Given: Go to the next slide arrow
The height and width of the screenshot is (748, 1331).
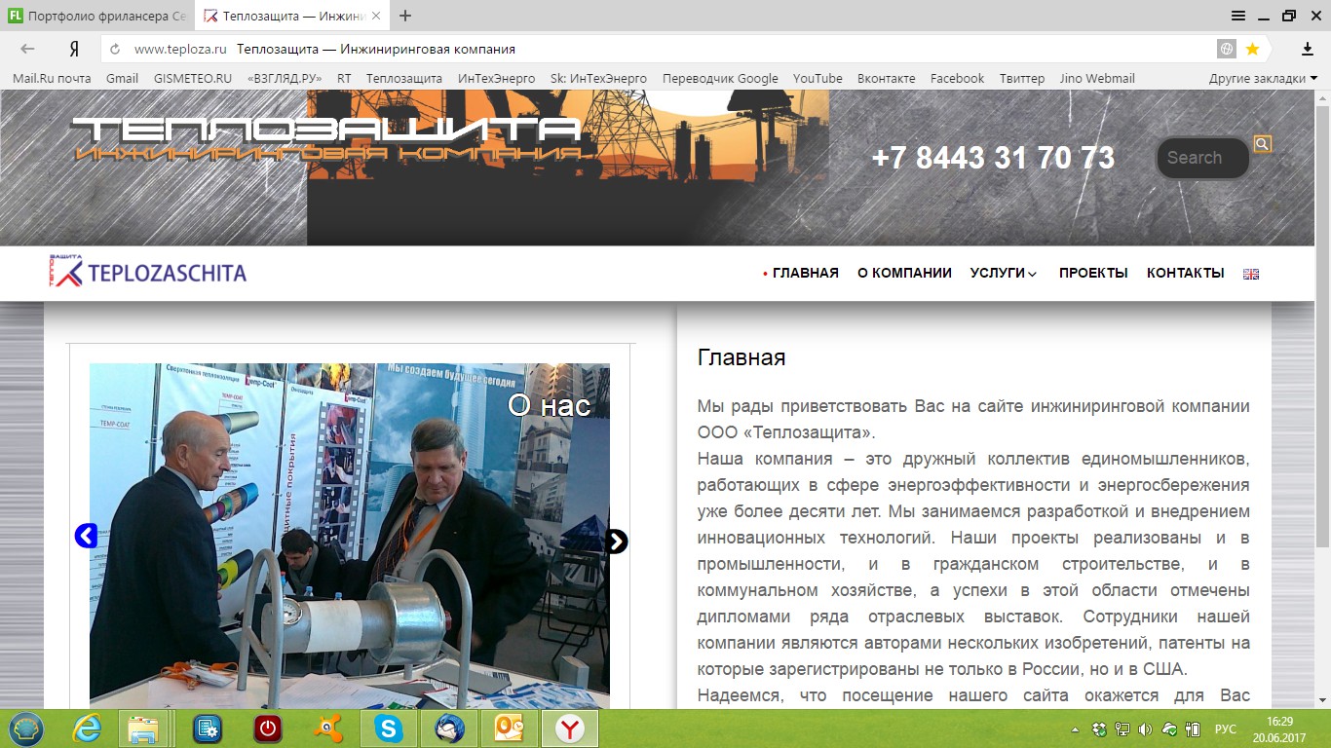Looking at the screenshot, I should click(616, 542).
